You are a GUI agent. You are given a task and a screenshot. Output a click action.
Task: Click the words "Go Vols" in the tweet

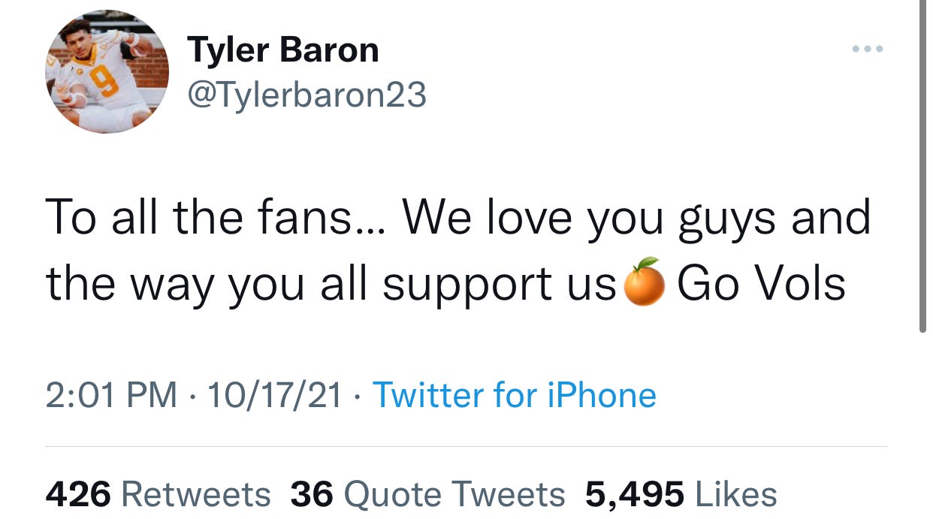point(761,284)
